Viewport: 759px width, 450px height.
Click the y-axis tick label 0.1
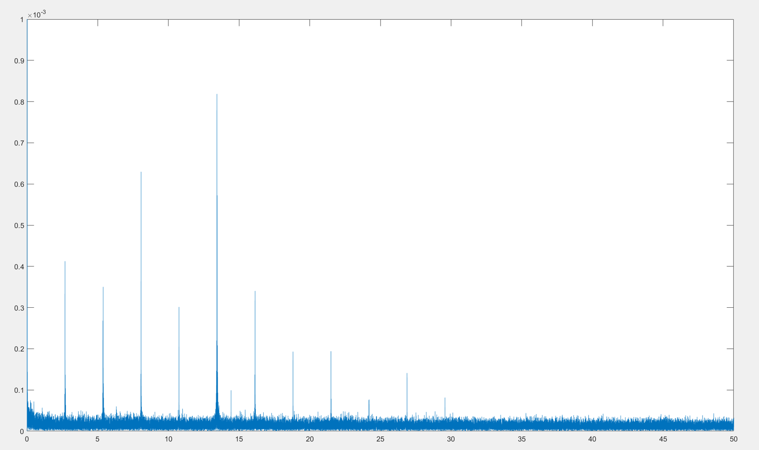pos(19,390)
